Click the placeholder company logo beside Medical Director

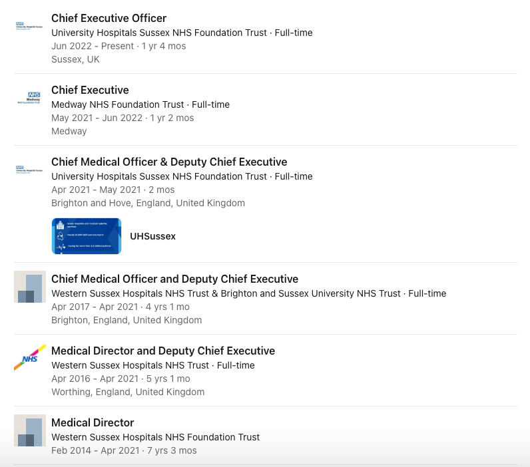click(29, 430)
